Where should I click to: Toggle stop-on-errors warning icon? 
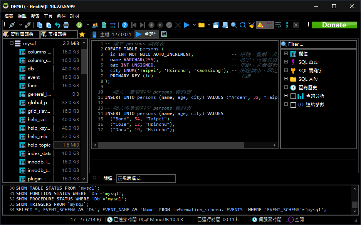click(260, 25)
